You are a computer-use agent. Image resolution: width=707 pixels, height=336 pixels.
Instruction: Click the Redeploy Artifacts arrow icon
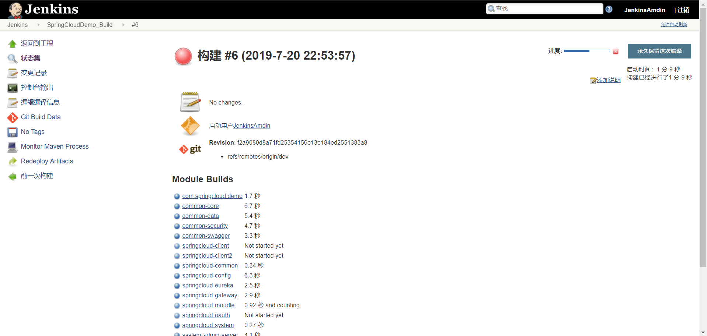[13, 162]
